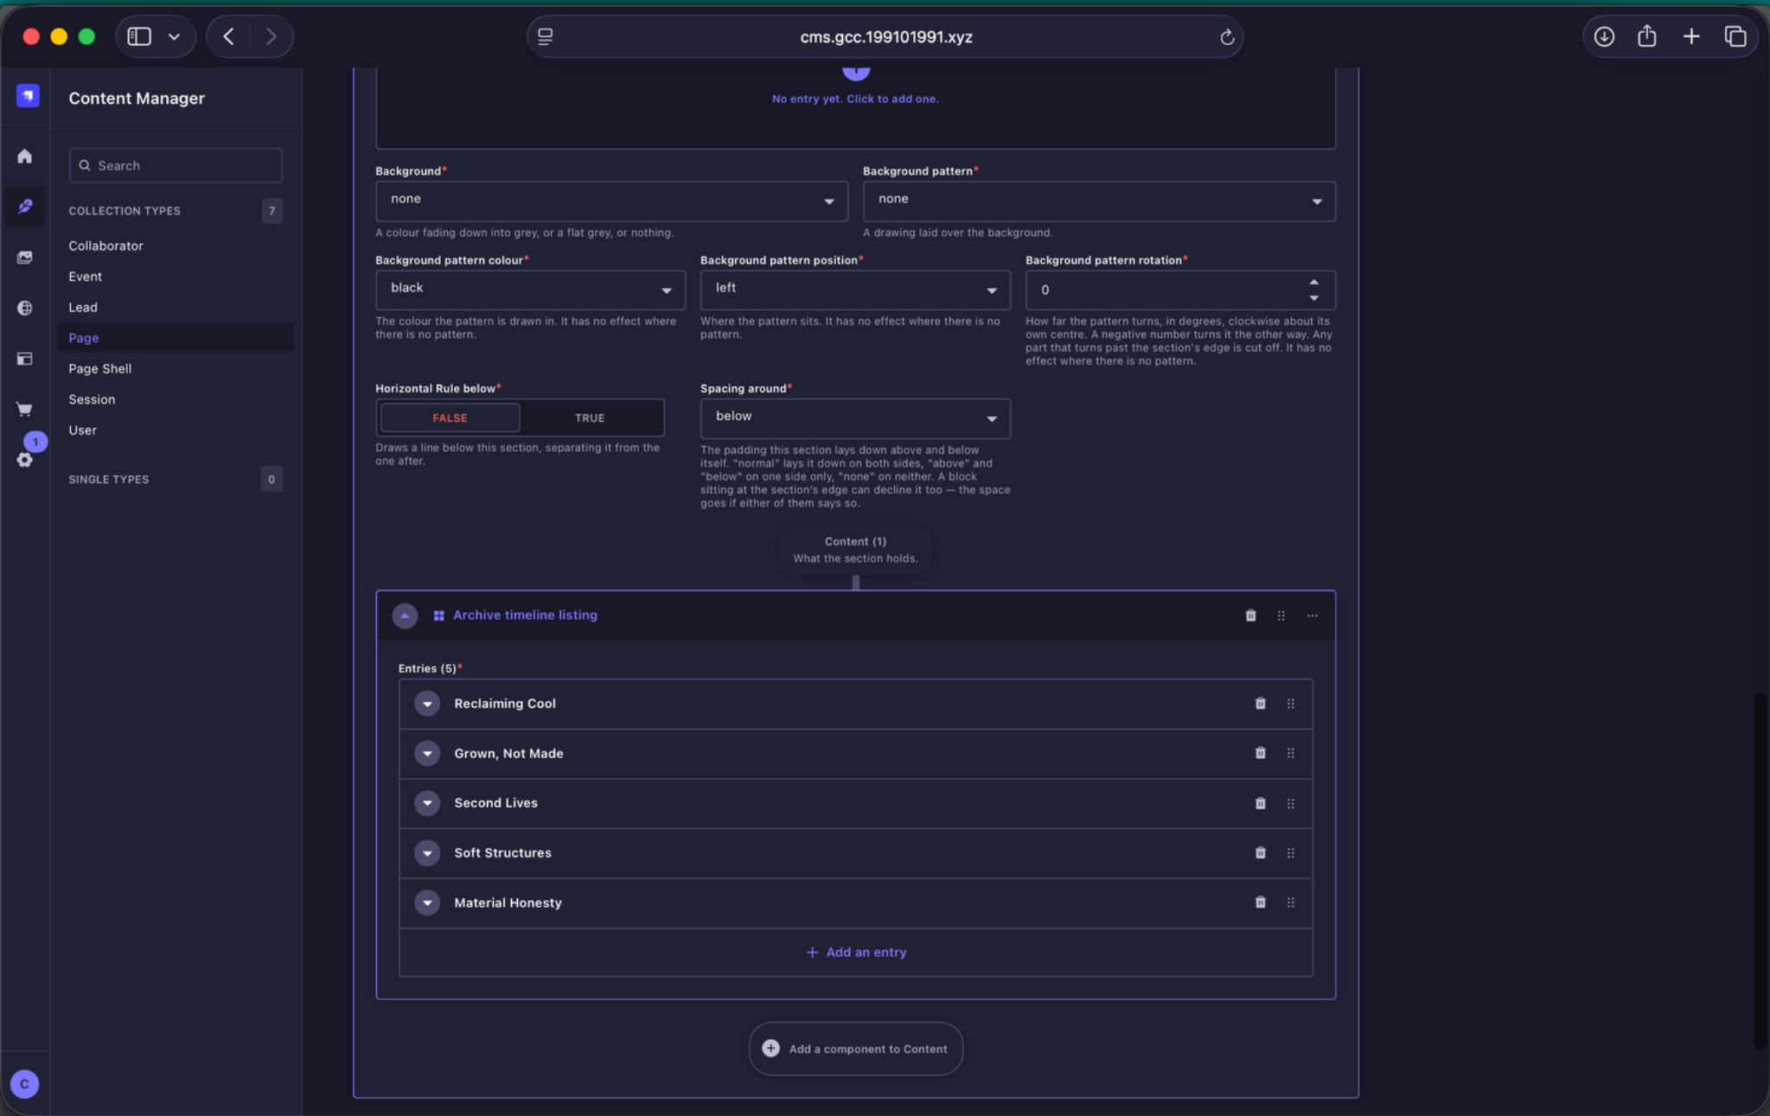The width and height of the screenshot is (1770, 1116).
Task: Open Session collection type
Action: pos(92,399)
